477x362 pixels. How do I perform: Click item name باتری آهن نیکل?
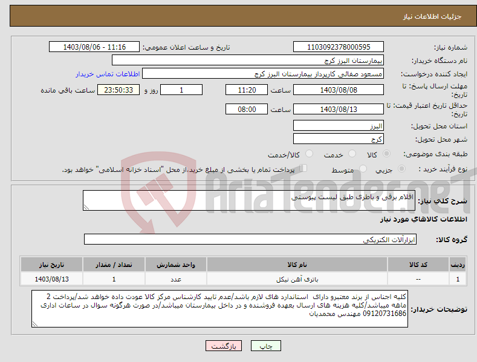pyautogui.click(x=297, y=279)
